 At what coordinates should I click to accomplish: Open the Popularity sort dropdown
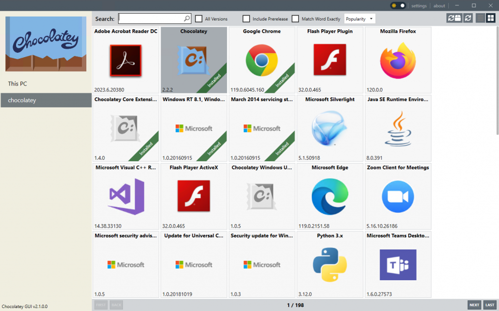[x=359, y=19]
